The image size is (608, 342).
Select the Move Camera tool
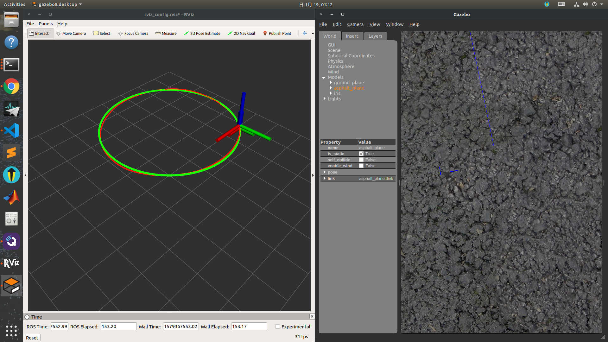pos(71,33)
